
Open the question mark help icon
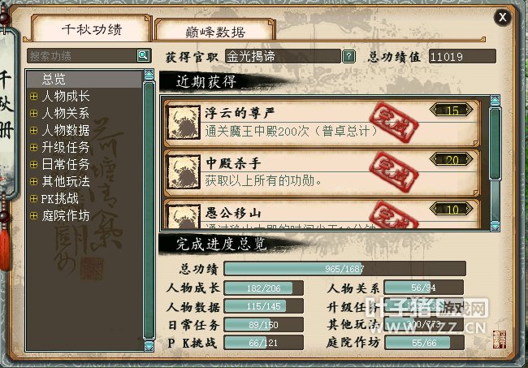tap(348, 56)
